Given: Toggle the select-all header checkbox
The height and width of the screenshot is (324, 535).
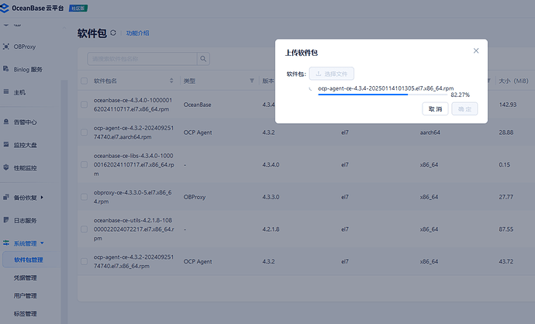Looking at the screenshot, I should [84, 81].
